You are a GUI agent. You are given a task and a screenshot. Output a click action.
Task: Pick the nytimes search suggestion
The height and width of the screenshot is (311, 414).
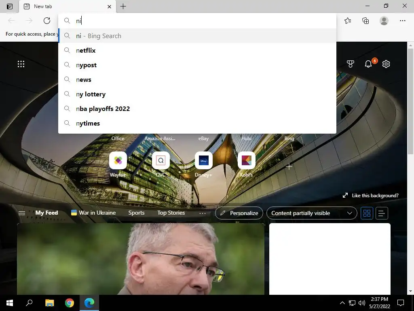point(197,123)
